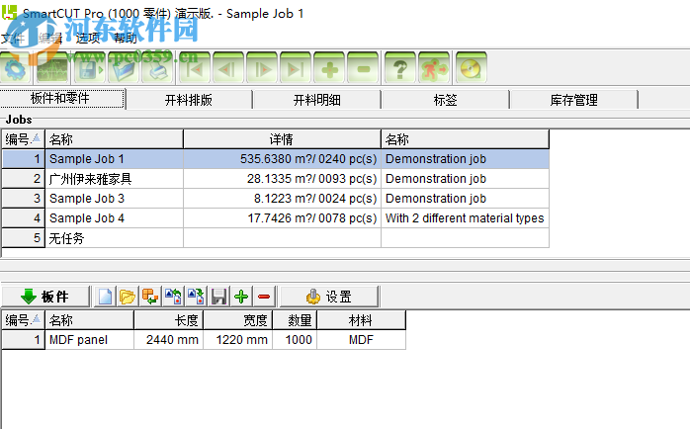Sort jobs by the 编号 column header
The image size is (690, 429).
tap(23, 139)
